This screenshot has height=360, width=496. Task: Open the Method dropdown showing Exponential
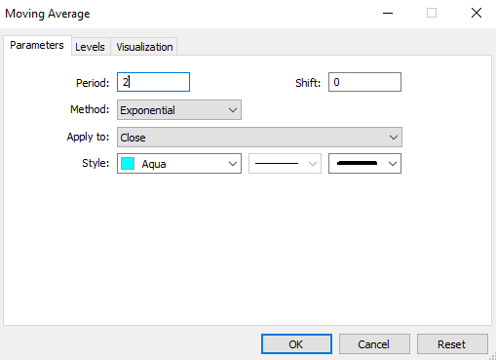pos(179,110)
